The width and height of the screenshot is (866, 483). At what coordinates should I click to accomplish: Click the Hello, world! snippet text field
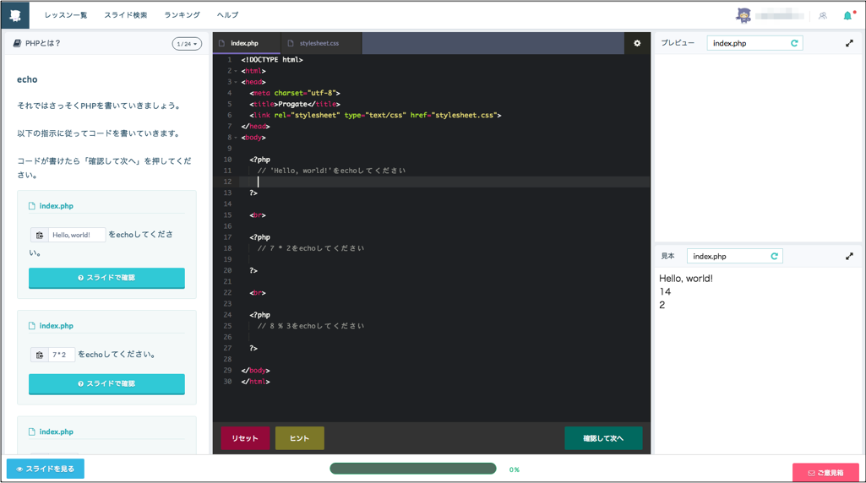pos(77,235)
